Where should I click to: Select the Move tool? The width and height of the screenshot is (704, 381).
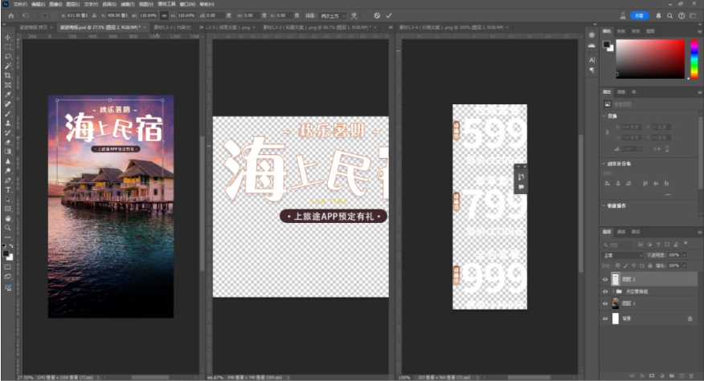click(x=8, y=38)
